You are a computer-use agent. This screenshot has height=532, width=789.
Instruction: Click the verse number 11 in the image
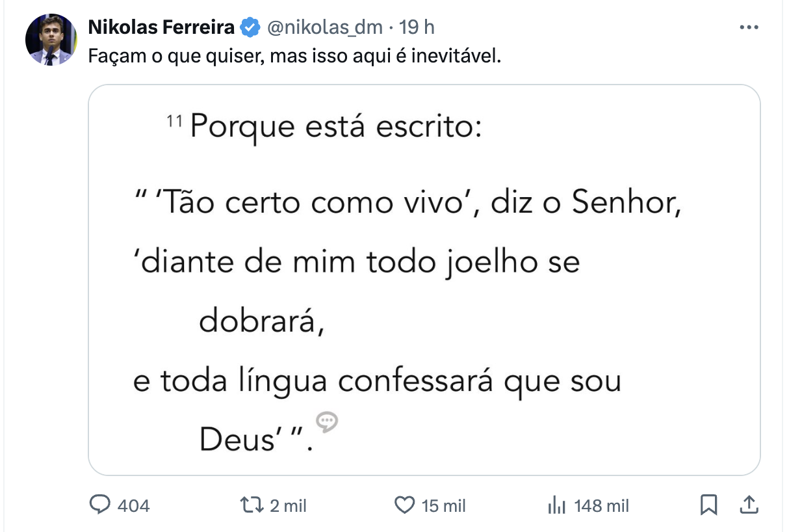pos(174,120)
